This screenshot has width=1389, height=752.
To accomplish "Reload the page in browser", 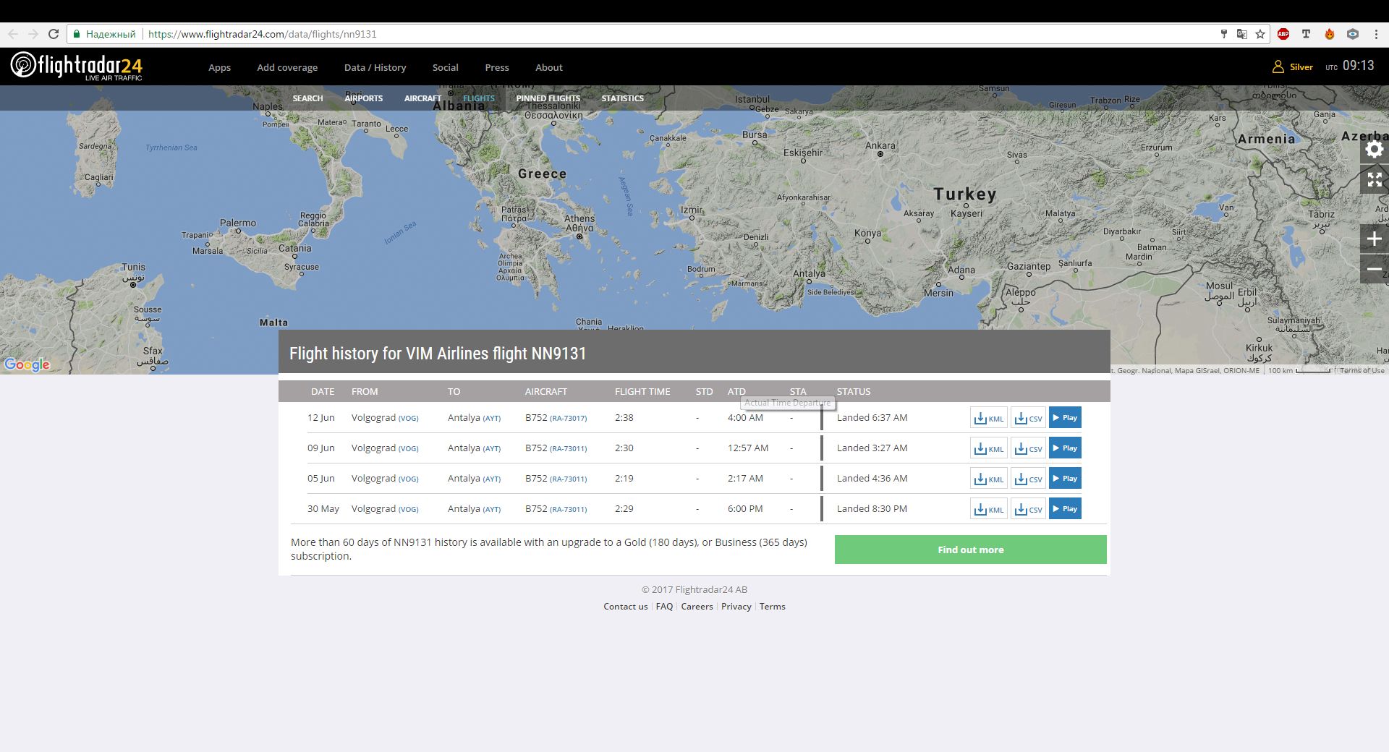I will [54, 34].
